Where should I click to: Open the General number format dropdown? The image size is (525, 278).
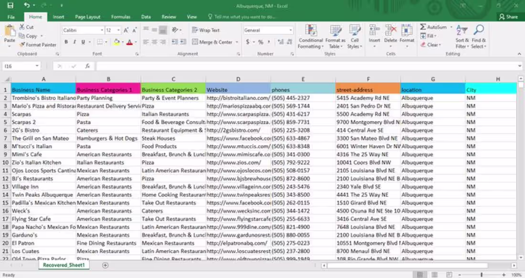click(x=291, y=31)
